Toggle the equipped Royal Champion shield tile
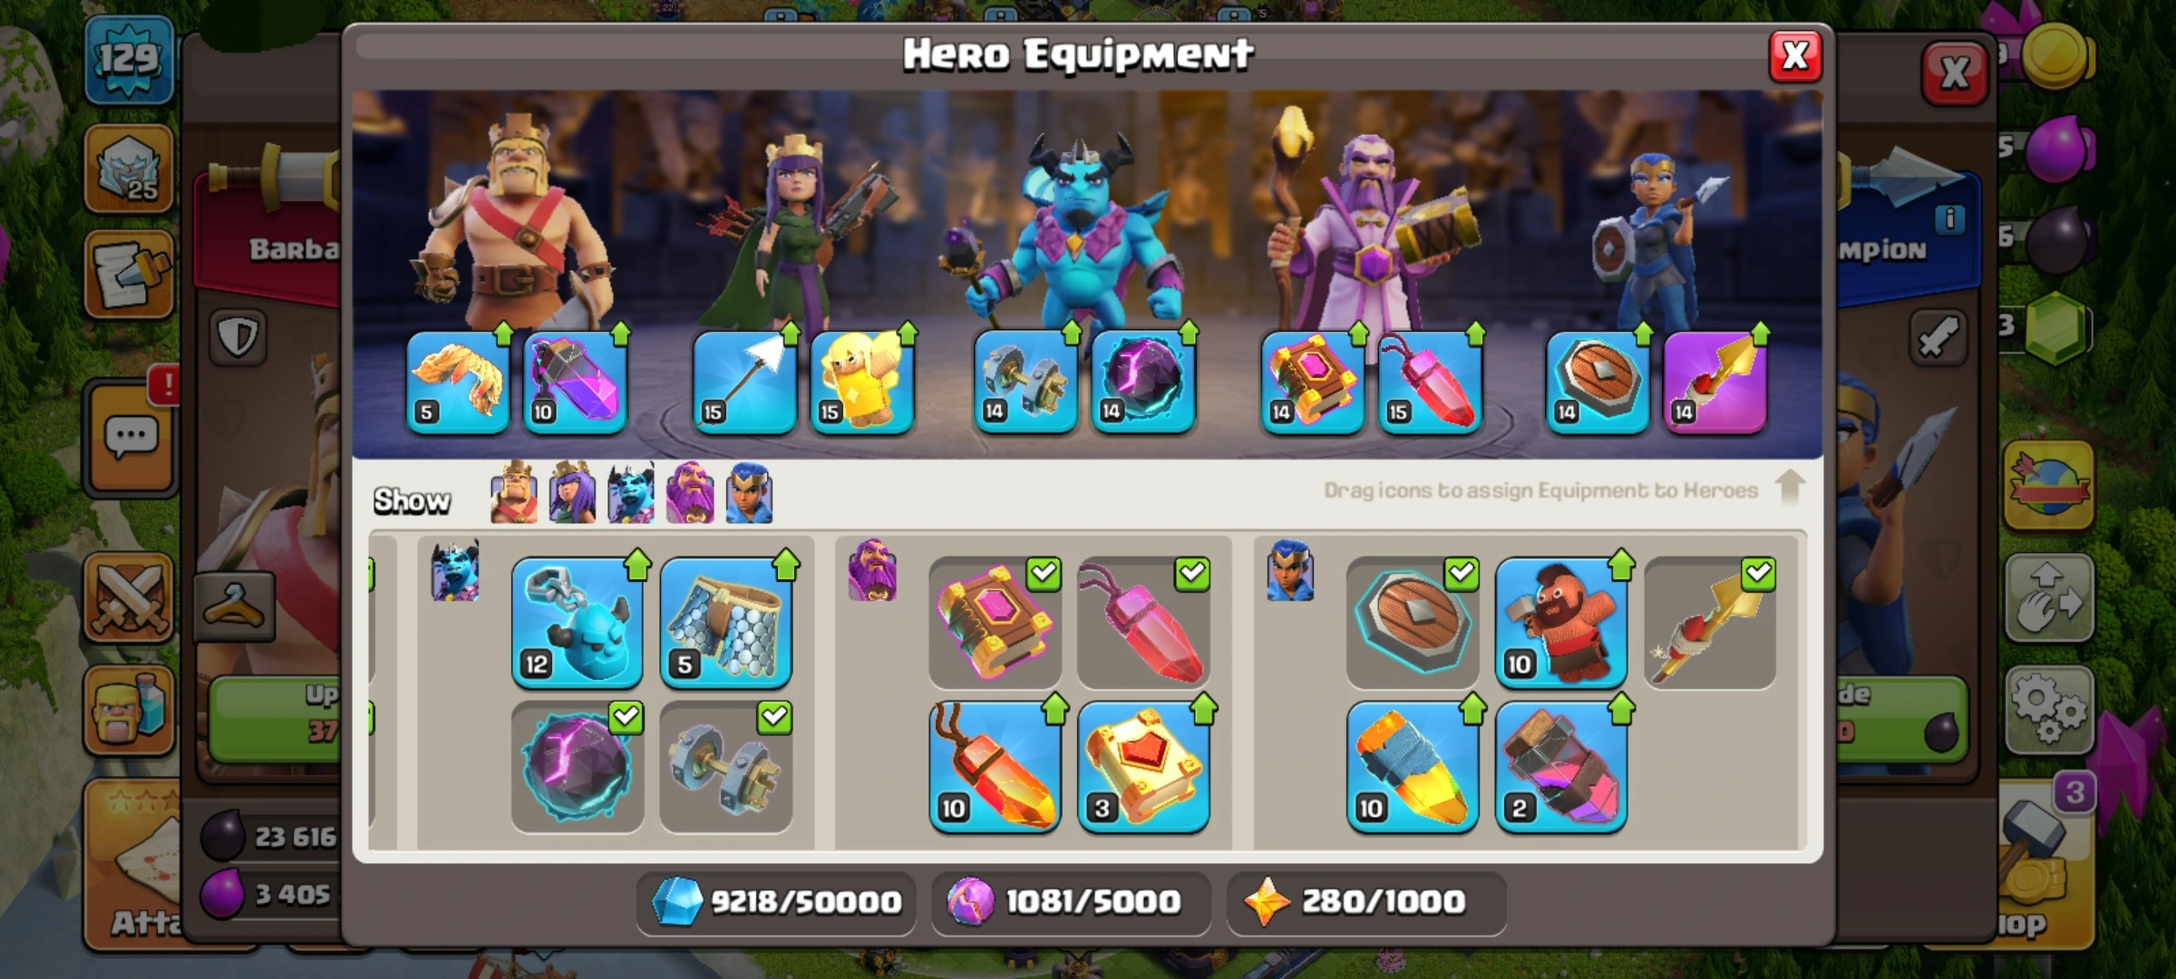2176x979 pixels. pyautogui.click(x=1413, y=623)
